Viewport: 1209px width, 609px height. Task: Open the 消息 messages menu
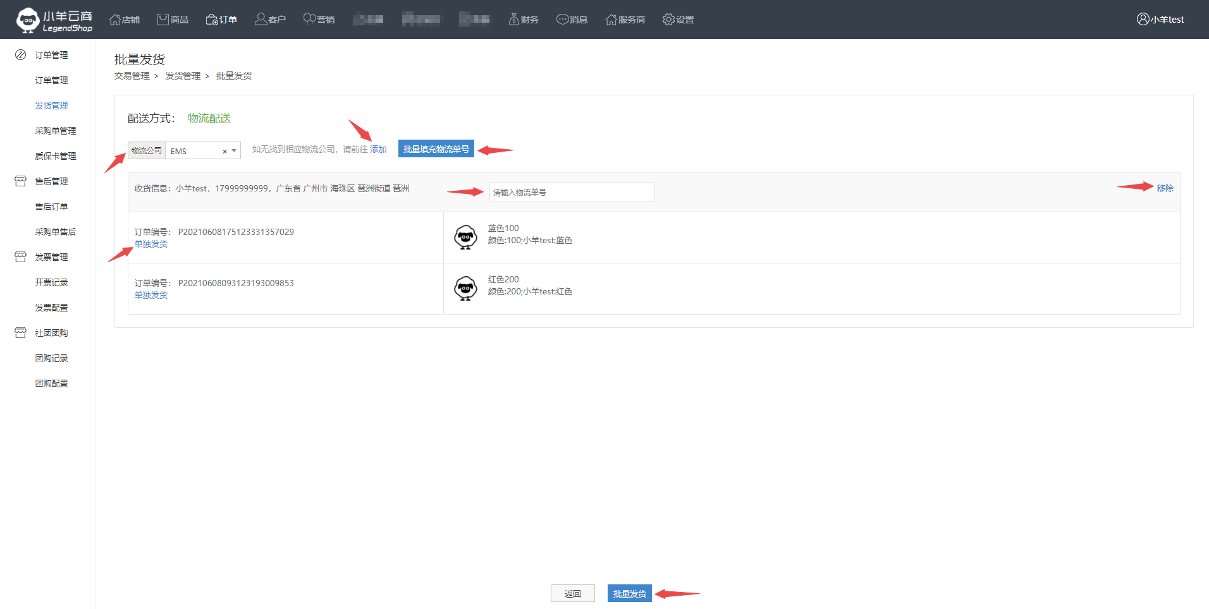[x=572, y=20]
